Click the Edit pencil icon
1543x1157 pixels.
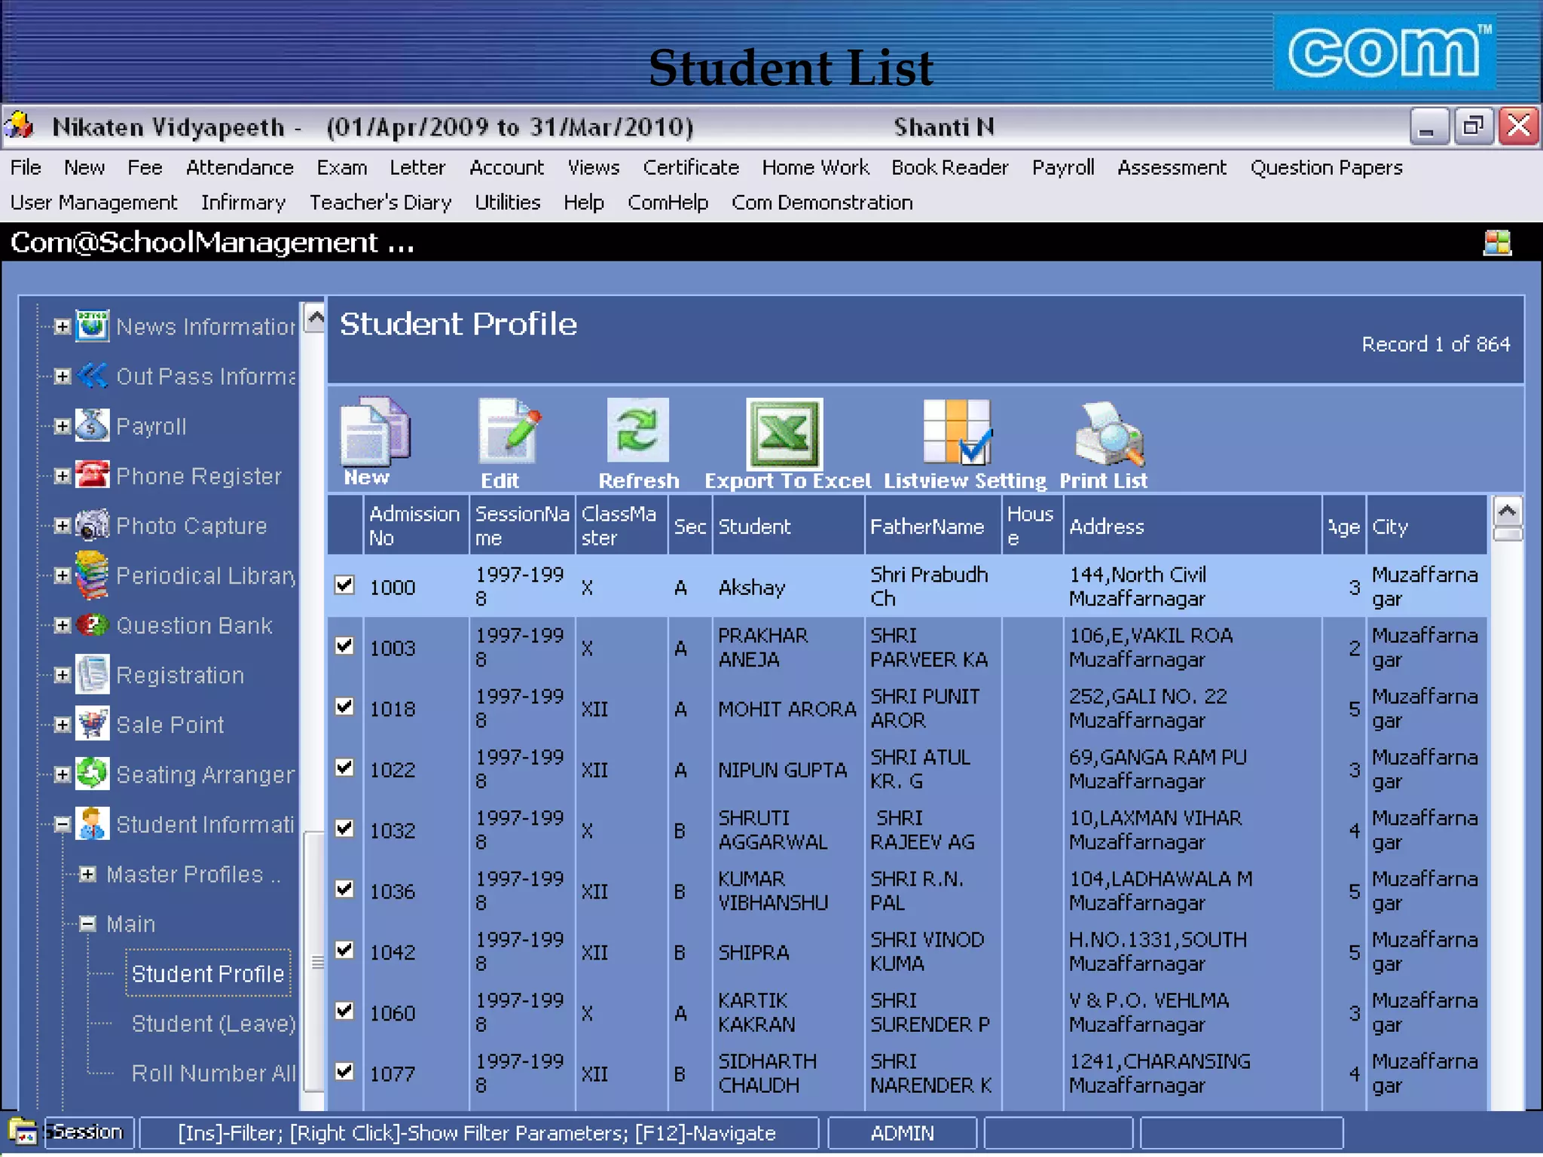tap(509, 431)
